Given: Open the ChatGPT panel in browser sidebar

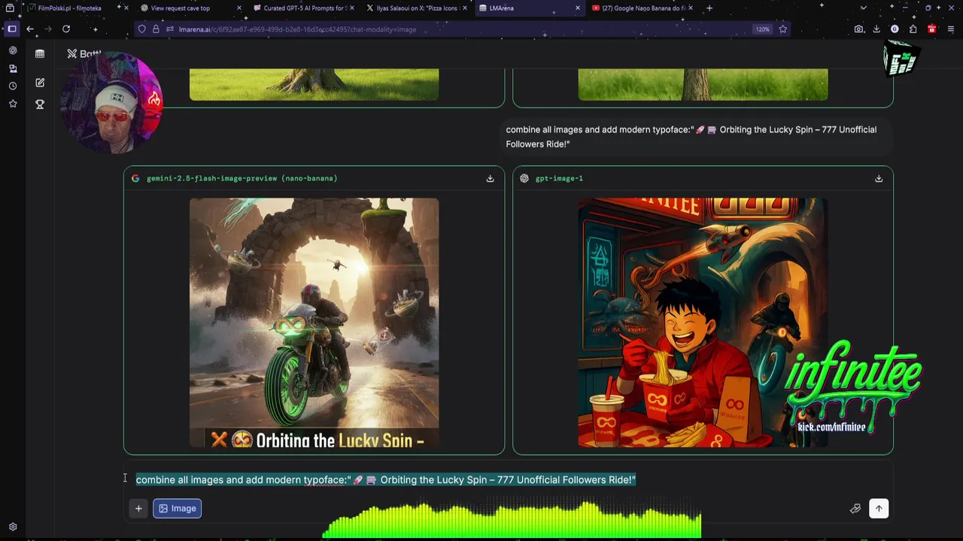Looking at the screenshot, I should coord(13,50).
